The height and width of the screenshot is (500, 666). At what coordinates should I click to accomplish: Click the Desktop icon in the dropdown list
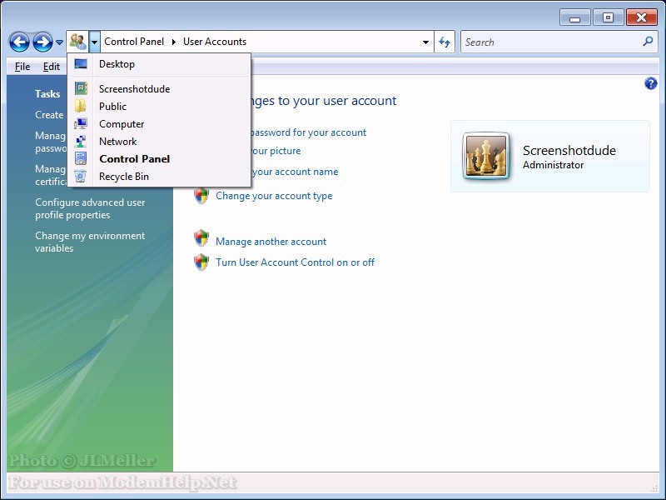pyautogui.click(x=81, y=64)
